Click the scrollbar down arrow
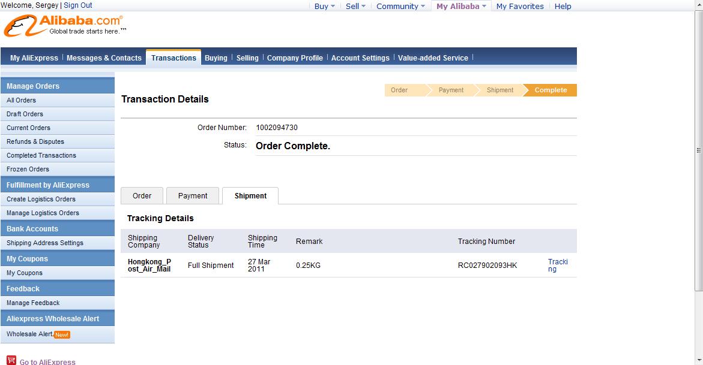This screenshot has width=703, height=365. tap(699, 360)
